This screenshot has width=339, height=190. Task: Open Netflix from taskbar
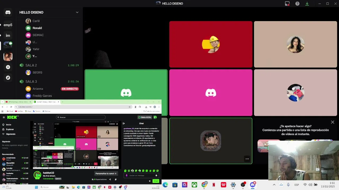tap(214, 185)
